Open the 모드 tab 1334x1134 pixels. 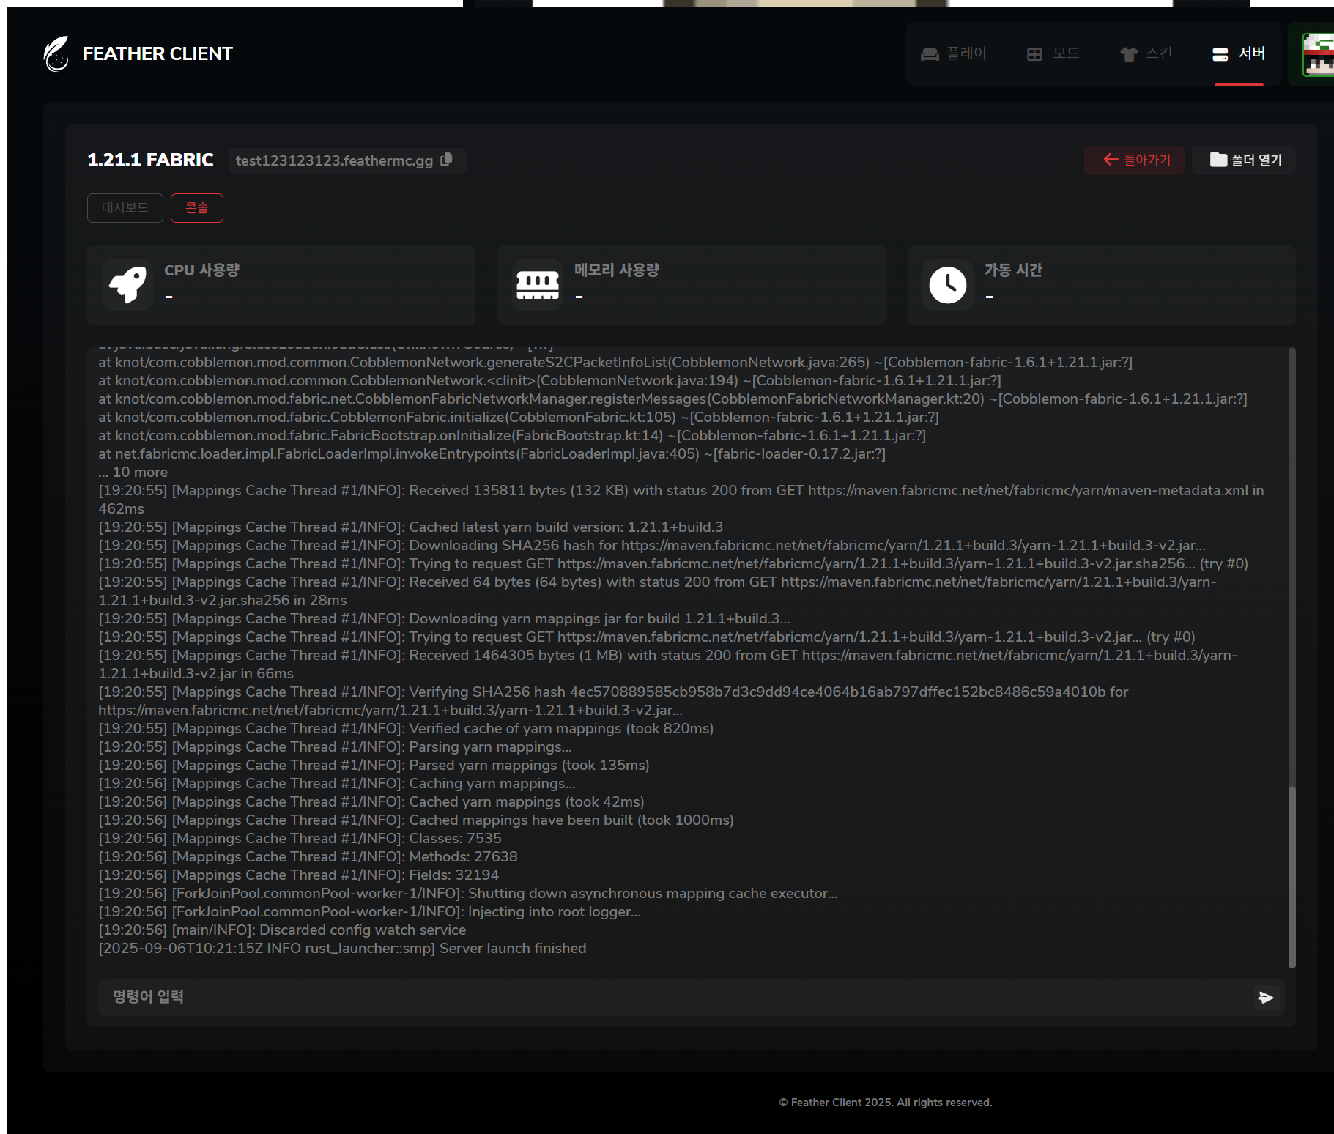[x=1053, y=53]
